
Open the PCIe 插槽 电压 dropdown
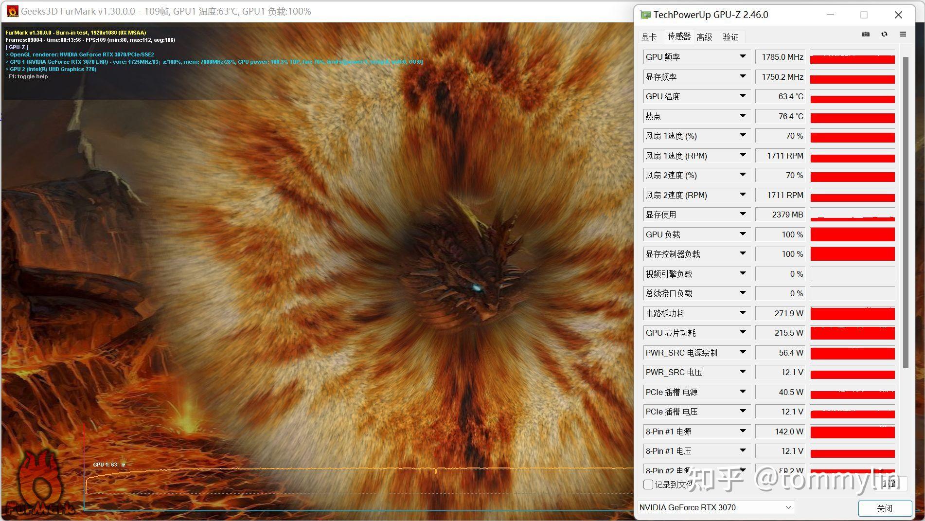click(743, 412)
